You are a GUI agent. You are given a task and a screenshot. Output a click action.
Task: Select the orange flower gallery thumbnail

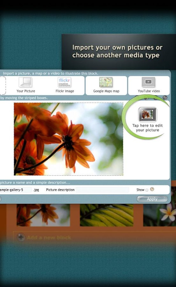click(x=43, y=215)
